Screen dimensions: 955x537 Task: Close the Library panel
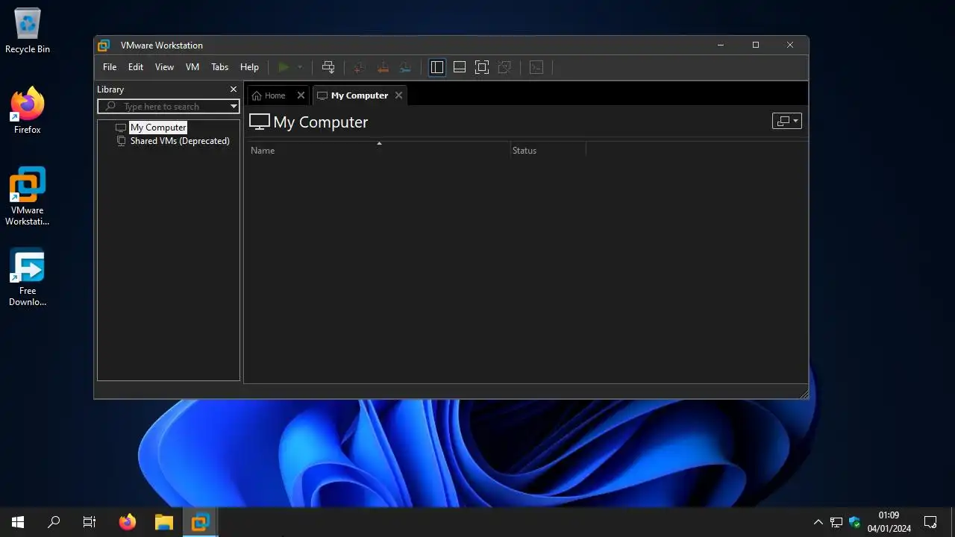[x=233, y=89]
